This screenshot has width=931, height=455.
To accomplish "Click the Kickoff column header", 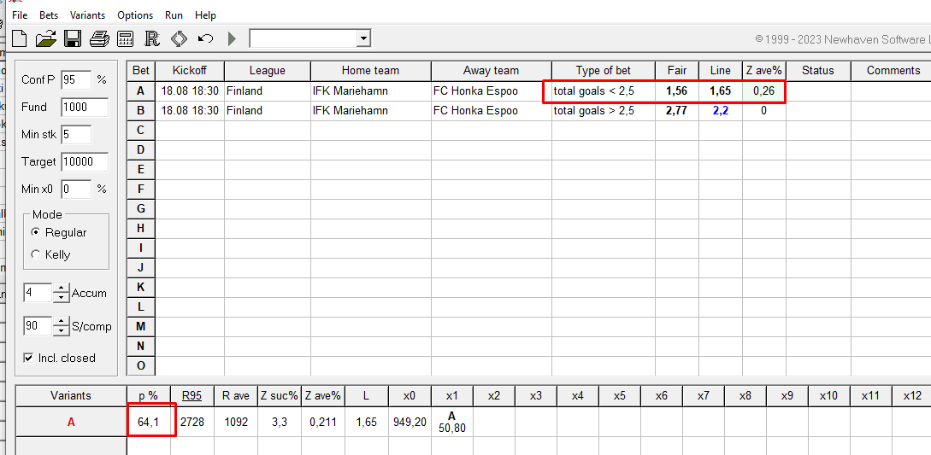I will (x=190, y=71).
